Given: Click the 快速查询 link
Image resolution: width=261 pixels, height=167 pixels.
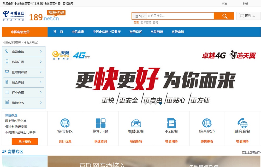Looking at the screenshot, I should tap(100, 141).
